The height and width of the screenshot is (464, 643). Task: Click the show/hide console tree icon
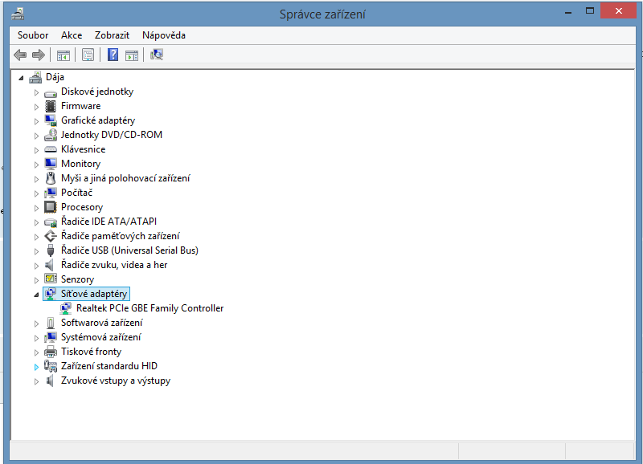click(x=63, y=55)
